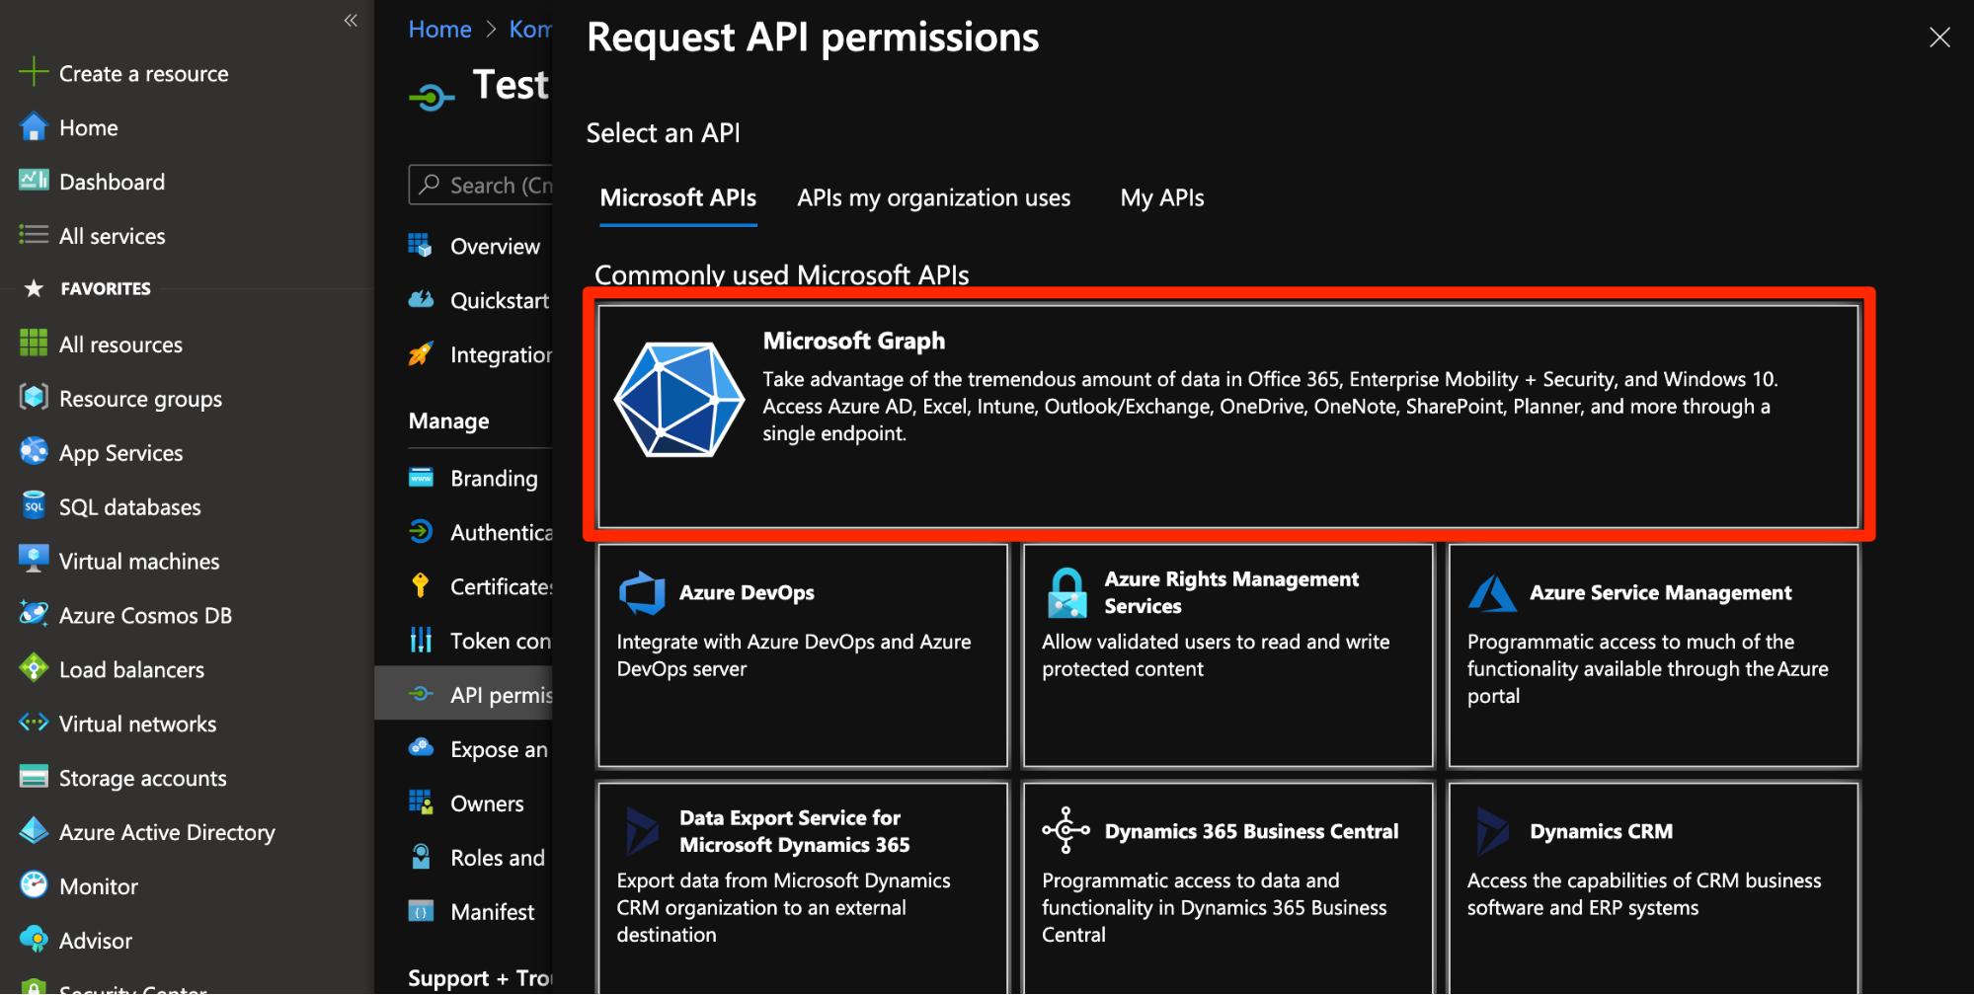The width and height of the screenshot is (1974, 995).
Task: Click the Load balancers icon
Action: point(34,669)
